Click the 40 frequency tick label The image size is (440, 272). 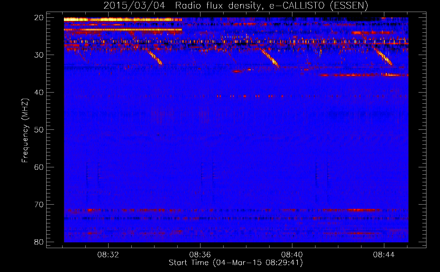point(39,92)
